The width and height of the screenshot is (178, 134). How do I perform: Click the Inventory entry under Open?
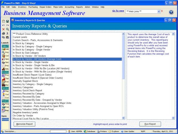(5, 119)
